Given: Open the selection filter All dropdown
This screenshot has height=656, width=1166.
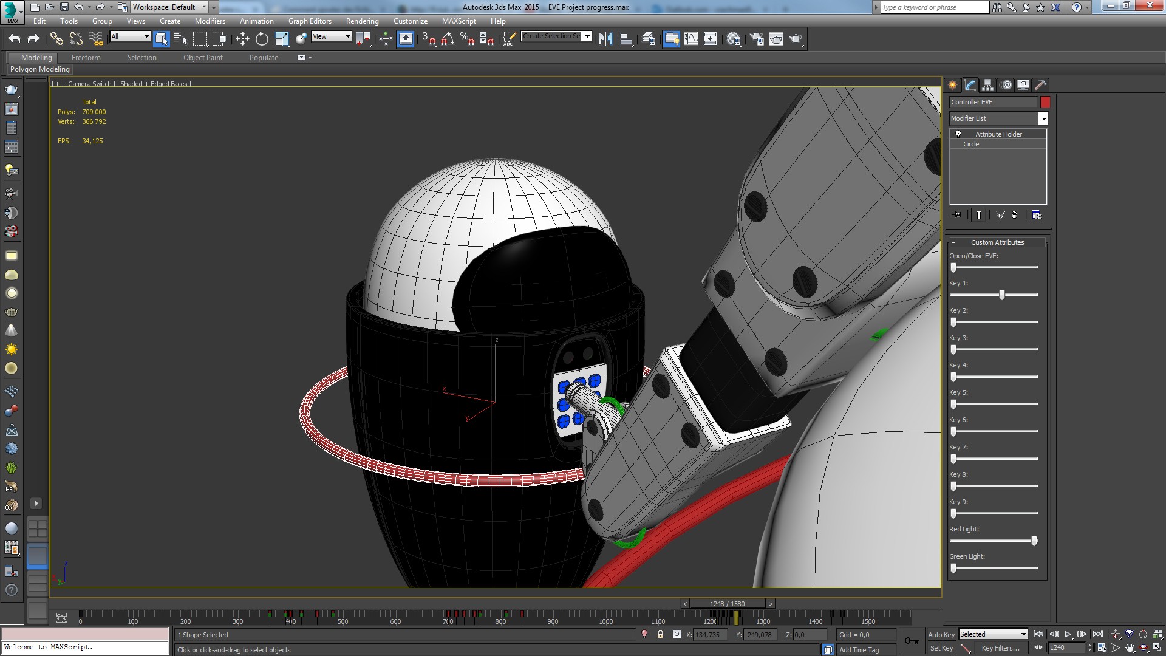Looking at the screenshot, I should click(130, 36).
